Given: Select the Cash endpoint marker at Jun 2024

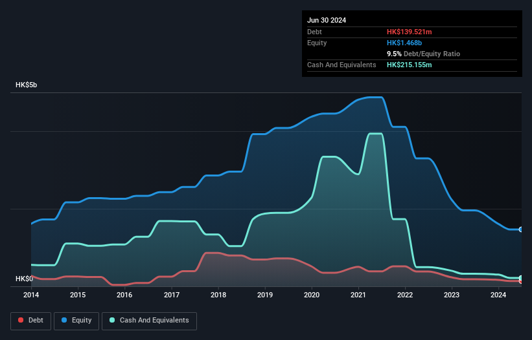Looking at the screenshot, I should pyautogui.click(x=521, y=278).
